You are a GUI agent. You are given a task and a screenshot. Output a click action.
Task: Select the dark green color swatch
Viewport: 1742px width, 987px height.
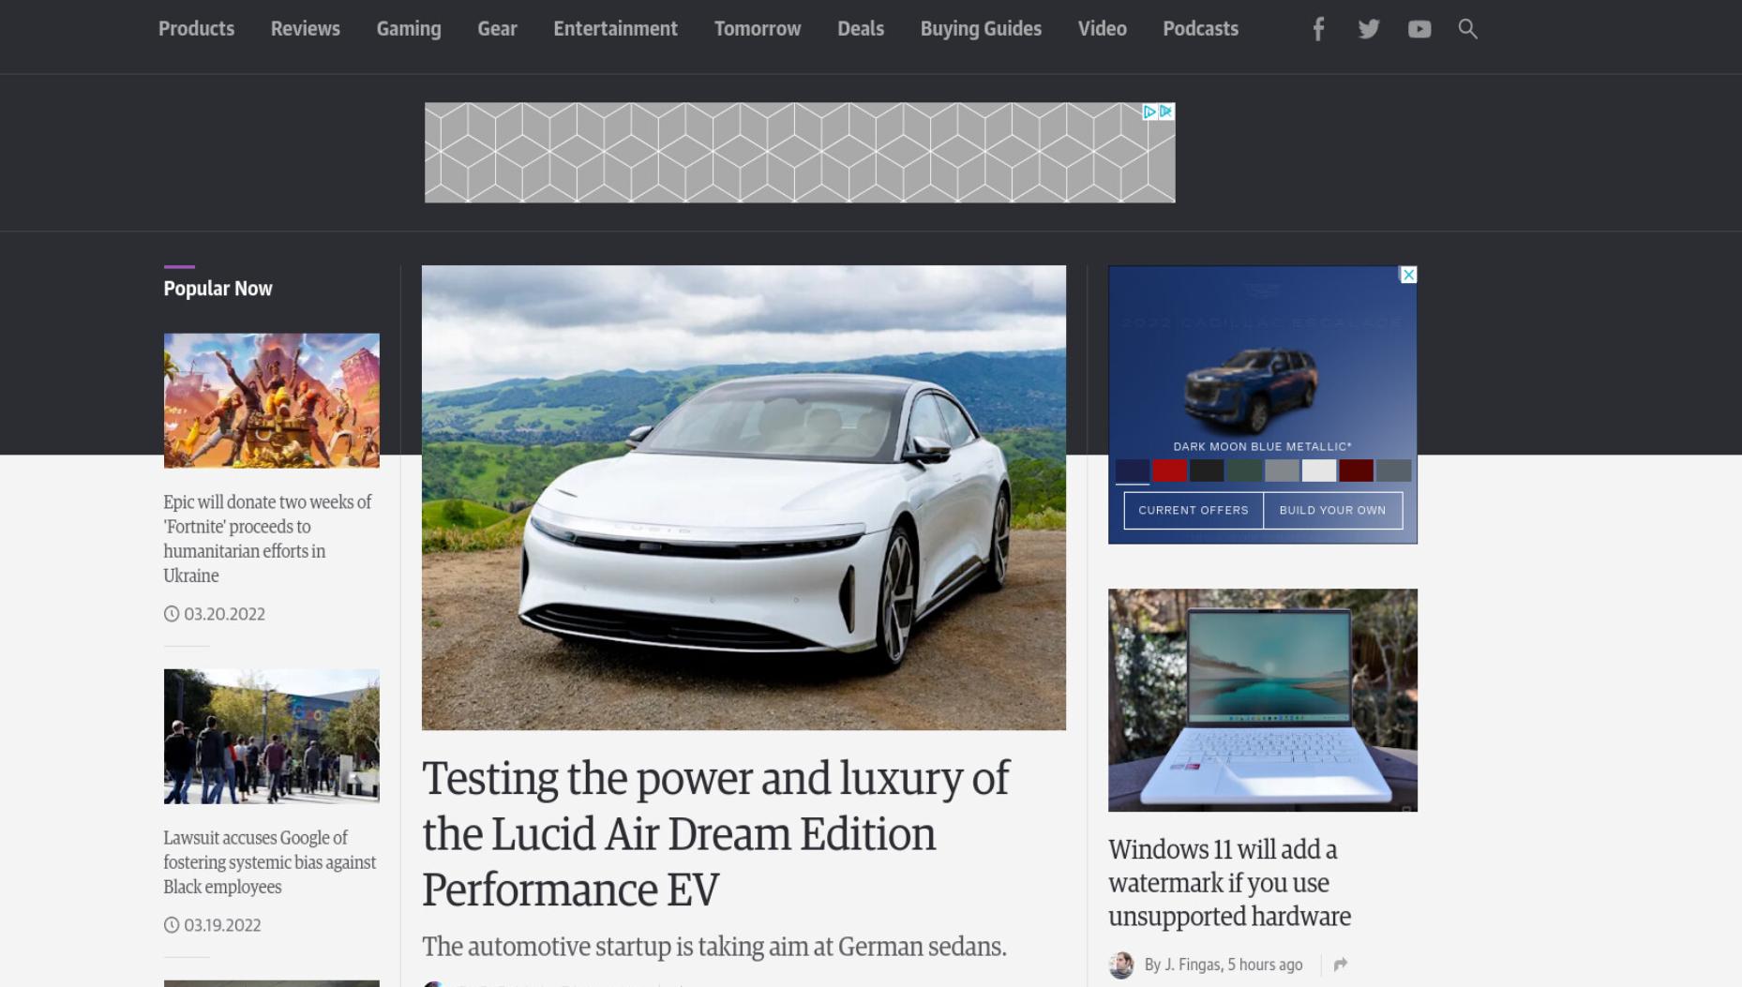pyautogui.click(x=1244, y=471)
